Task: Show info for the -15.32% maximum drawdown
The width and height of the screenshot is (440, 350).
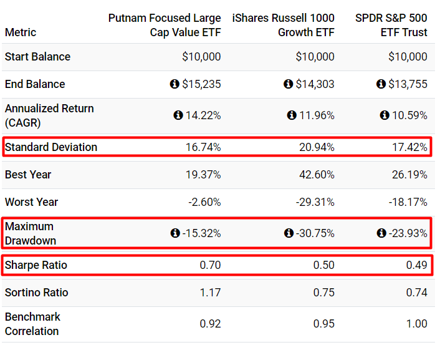Action: [x=175, y=233]
